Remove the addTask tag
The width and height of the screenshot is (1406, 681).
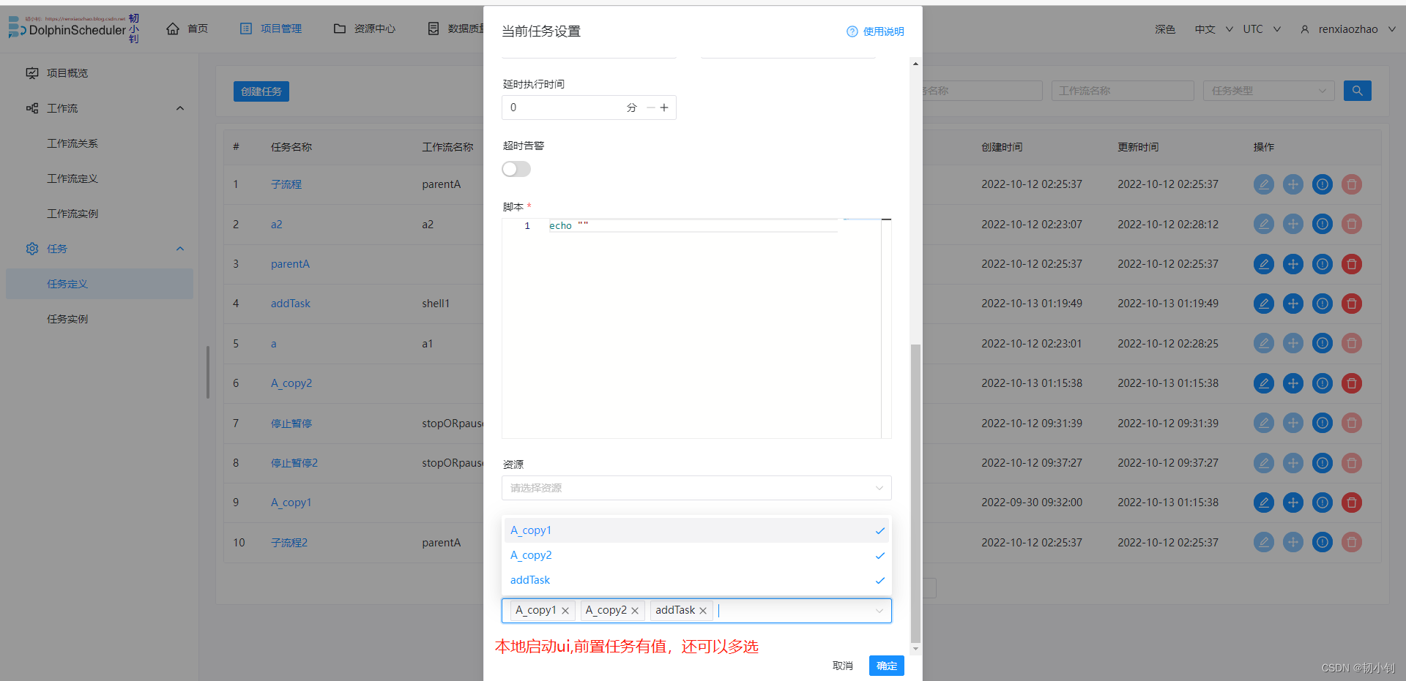pyautogui.click(x=703, y=611)
